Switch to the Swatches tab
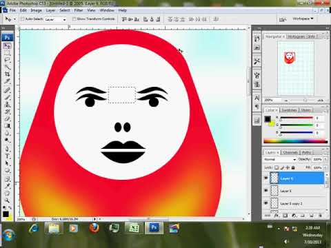This screenshot has width=331, height=248. 289,110
